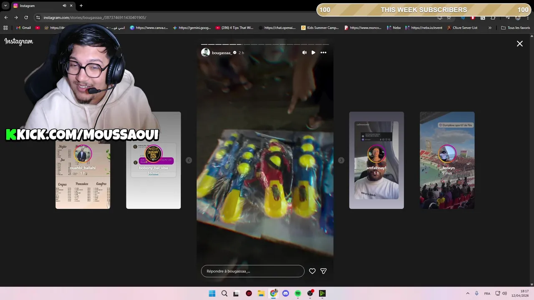Close the Instagram story viewer

point(520,43)
